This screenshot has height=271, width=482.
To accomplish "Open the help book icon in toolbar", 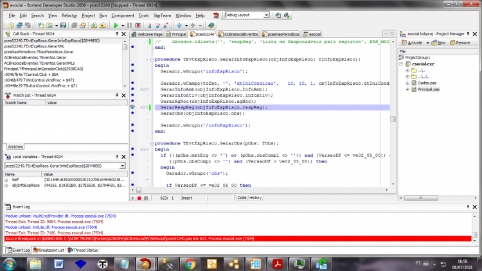I will pos(211,26).
